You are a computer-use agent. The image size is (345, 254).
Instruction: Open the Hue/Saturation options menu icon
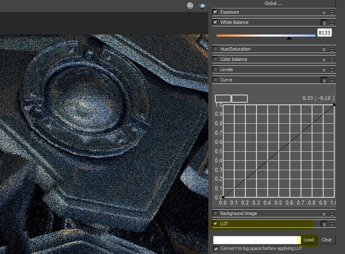click(x=332, y=49)
